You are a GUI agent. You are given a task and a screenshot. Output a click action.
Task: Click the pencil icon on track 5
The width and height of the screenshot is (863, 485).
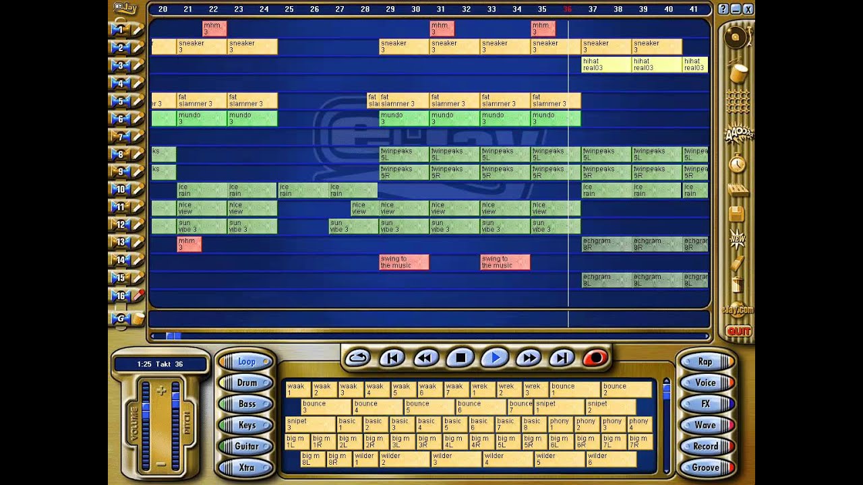tap(138, 101)
